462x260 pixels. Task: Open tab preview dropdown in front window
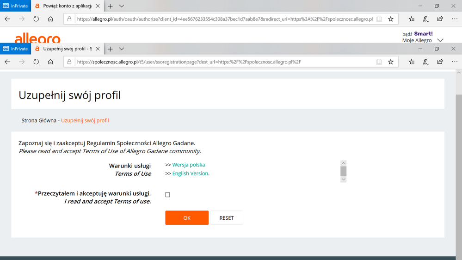(x=122, y=49)
